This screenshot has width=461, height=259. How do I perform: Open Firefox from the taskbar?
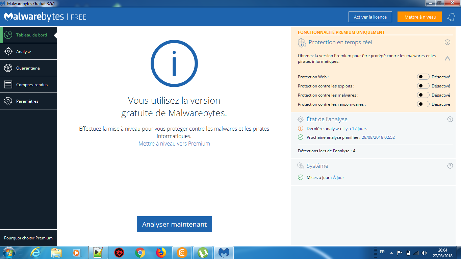161,252
